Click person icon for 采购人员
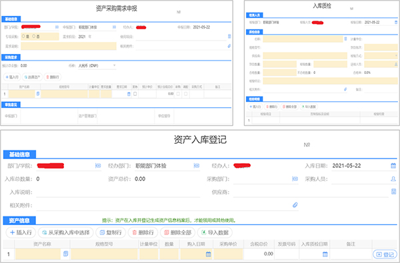This screenshot has height=263, width=400. (x=393, y=179)
